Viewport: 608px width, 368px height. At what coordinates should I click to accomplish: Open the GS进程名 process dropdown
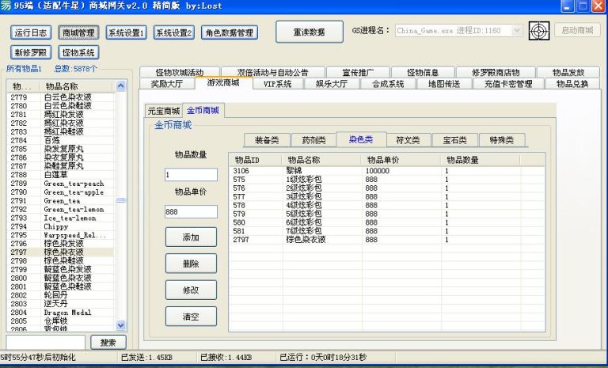517,31
